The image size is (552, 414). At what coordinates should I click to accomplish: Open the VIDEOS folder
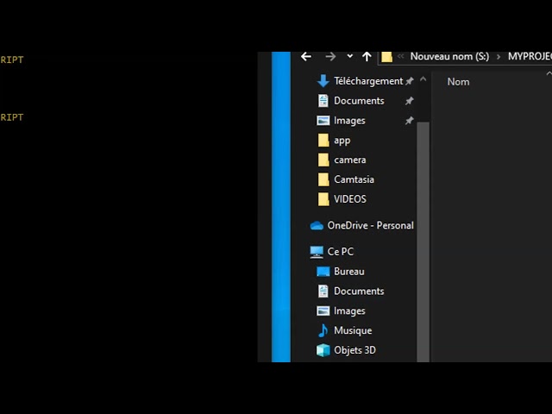pyautogui.click(x=350, y=199)
